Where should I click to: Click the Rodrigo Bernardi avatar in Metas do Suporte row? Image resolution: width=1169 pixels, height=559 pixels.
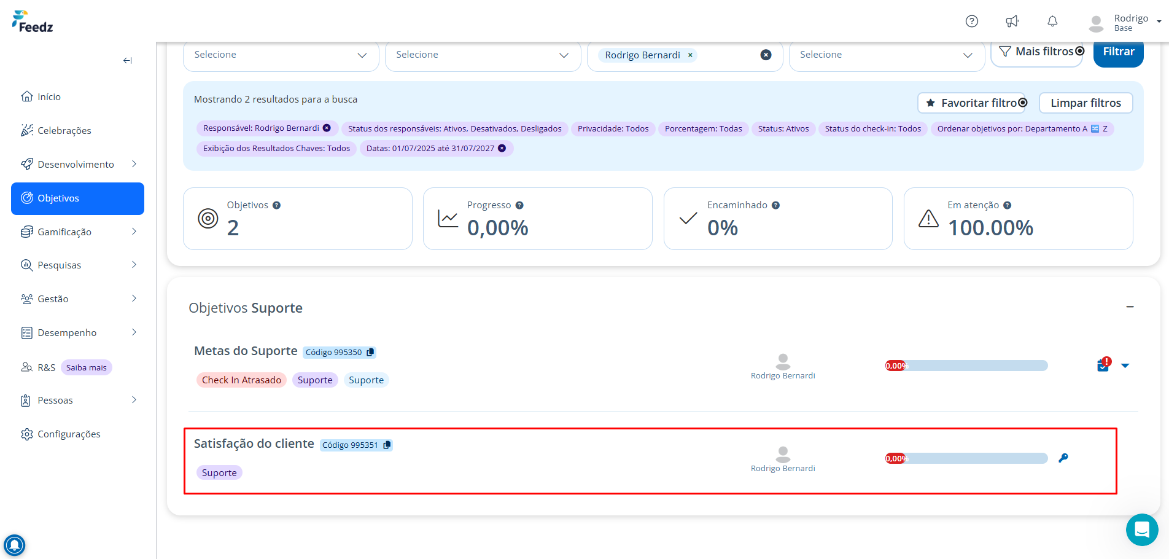(783, 361)
